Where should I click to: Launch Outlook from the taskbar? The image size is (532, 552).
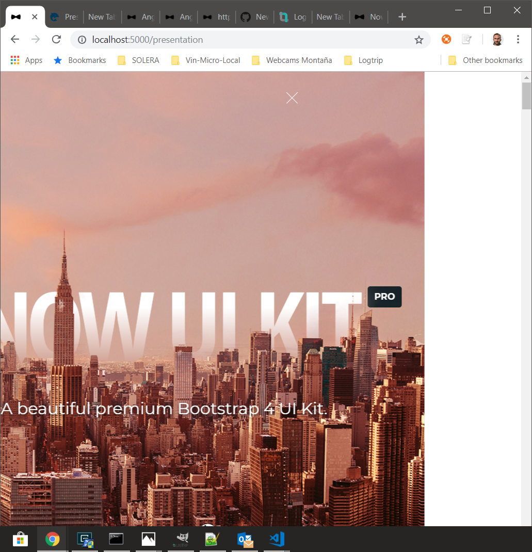pos(245,540)
